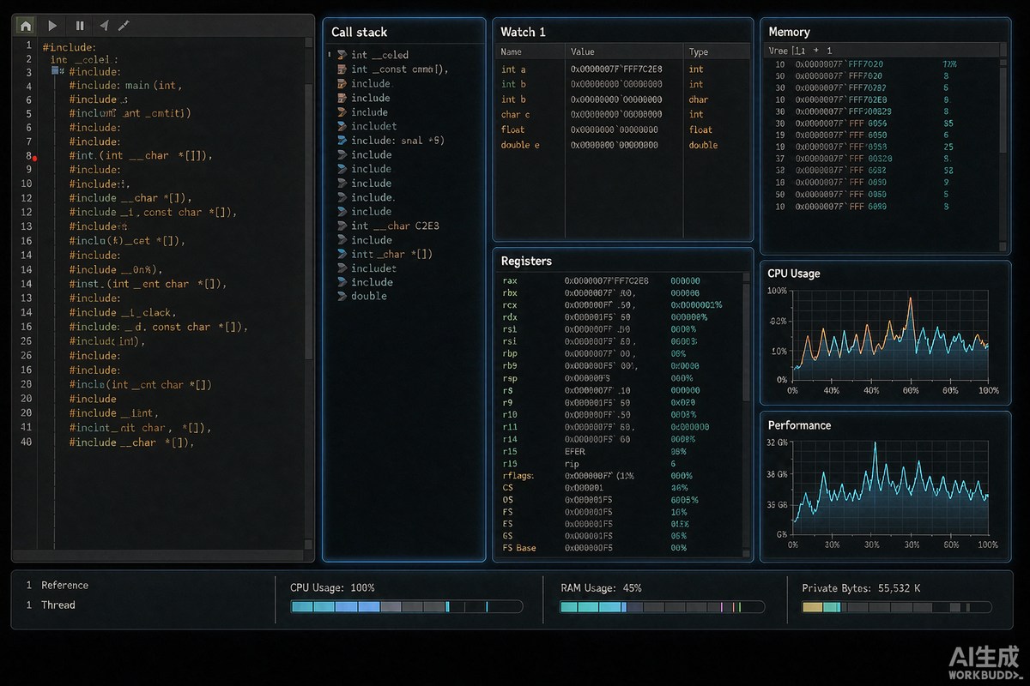Click the frame icon beside "double" in Call stack
1030x686 pixels.
[x=342, y=296]
